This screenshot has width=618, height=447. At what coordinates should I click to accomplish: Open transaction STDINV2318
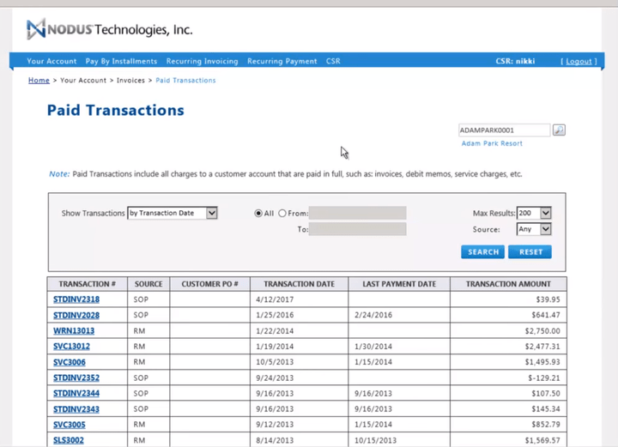(76, 299)
